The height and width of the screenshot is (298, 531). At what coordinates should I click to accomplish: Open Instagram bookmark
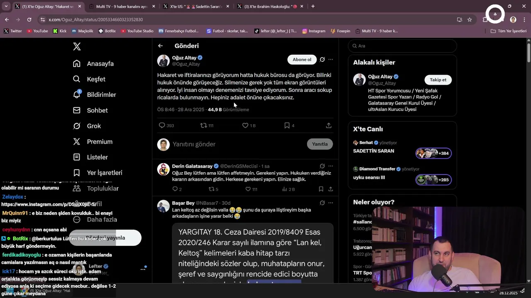coord(314,31)
